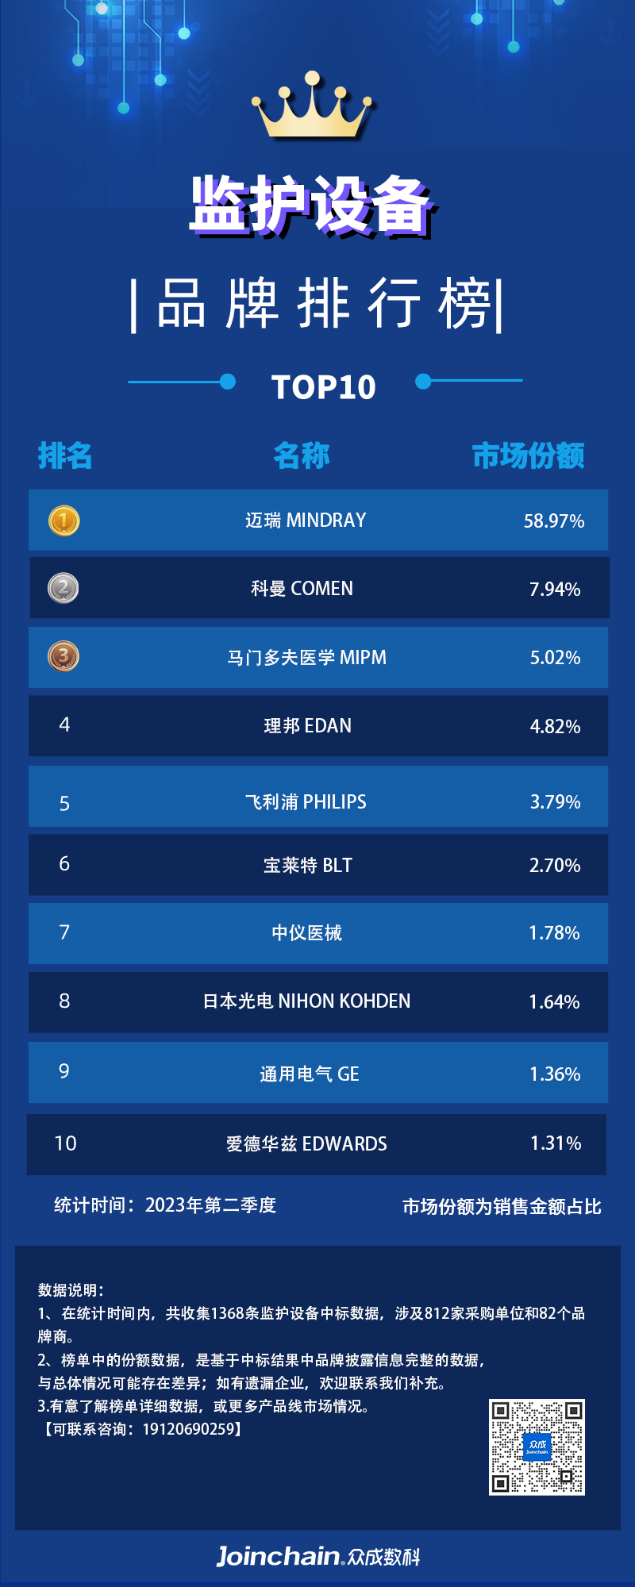635x1587 pixels.
Task: Click the 排名 column header
Action: pyautogui.click(x=65, y=455)
